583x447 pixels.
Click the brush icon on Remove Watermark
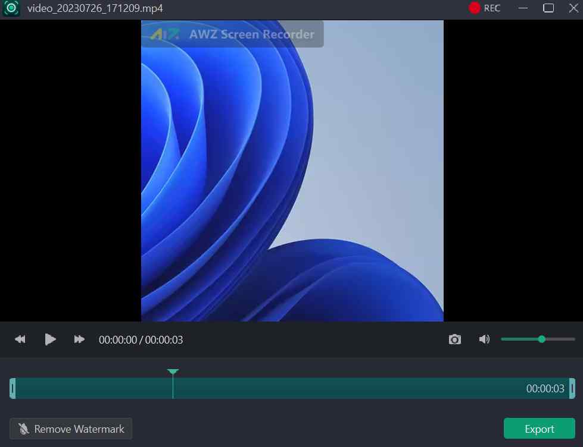(x=24, y=428)
